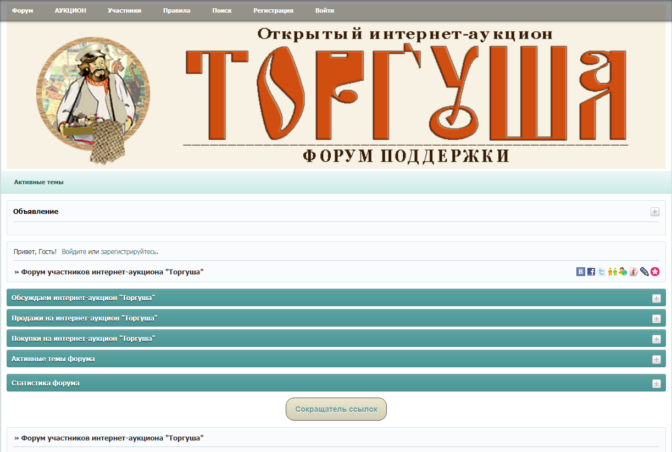Share via red figure arrow icon
The height and width of the screenshot is (452, 672).
click(x=634, y=272)
